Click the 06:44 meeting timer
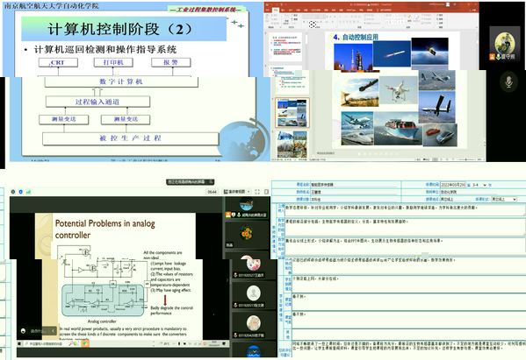The height and width of the screenshot is (360, 526). click(x=212, y=192)
